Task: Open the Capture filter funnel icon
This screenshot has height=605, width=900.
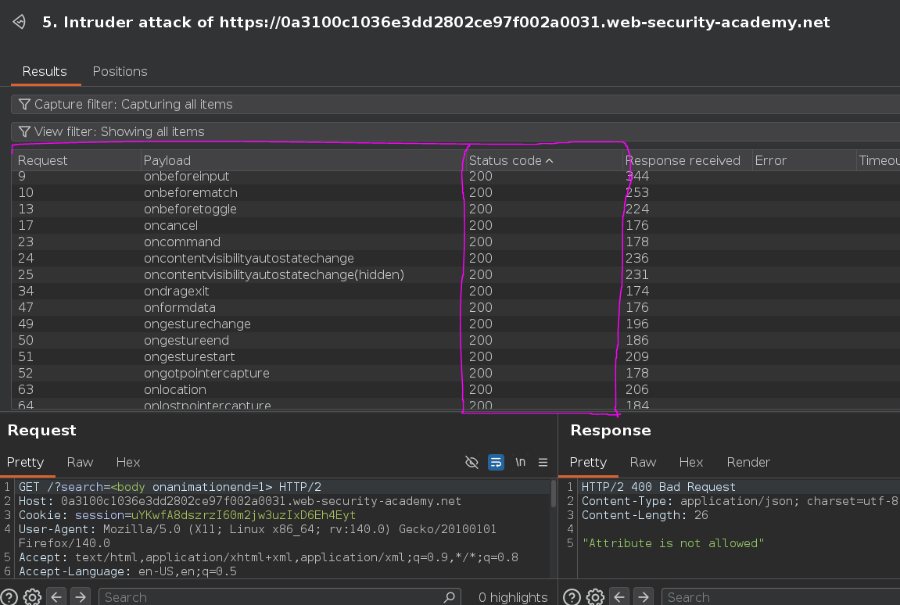Action: coord(24,104)
